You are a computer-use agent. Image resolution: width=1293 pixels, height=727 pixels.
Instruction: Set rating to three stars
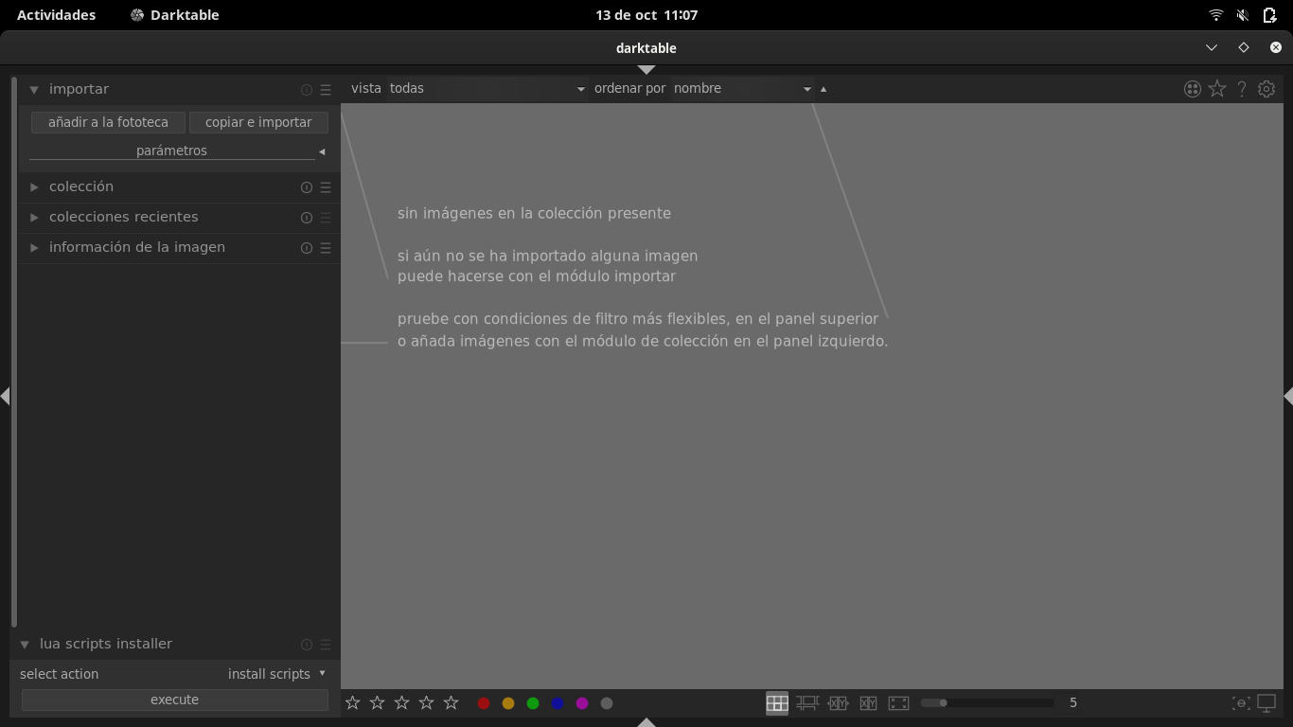tap(402, 702)
